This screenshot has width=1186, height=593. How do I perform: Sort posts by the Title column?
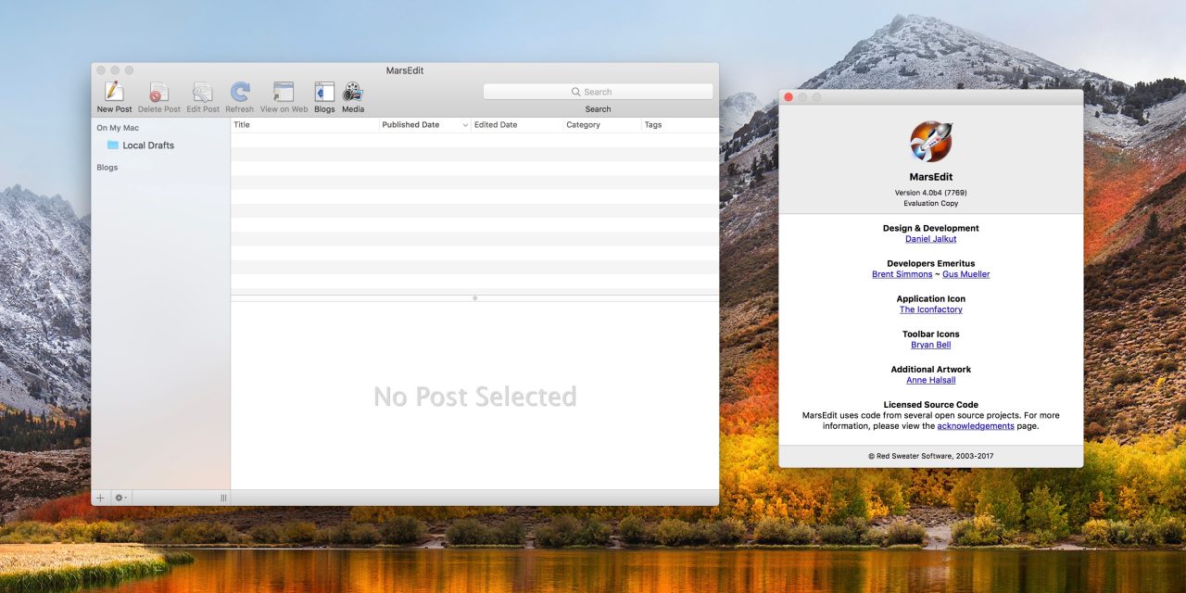point(243,124)
